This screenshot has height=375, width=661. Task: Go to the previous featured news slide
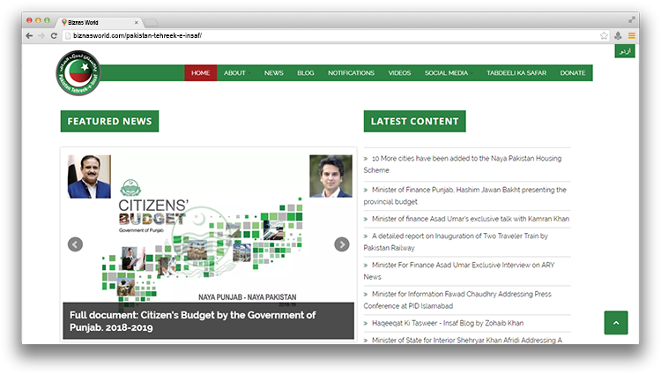[75, 244]
